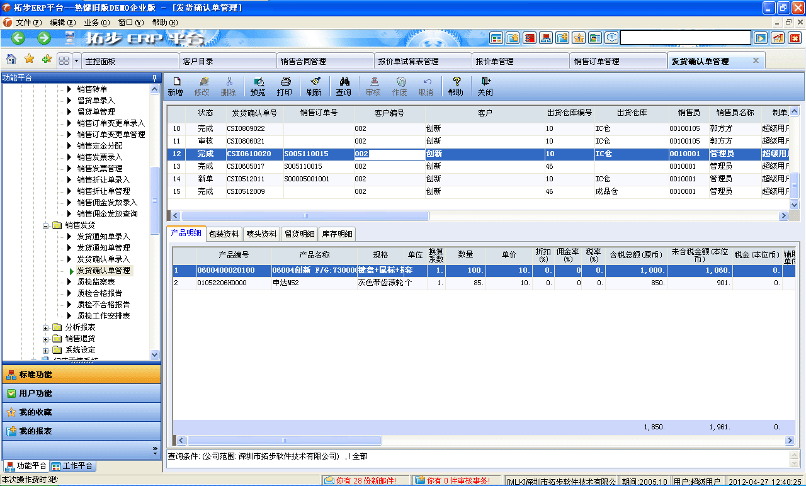Expand the 销售退货 folder
806x486 pixels.
point(45,338)
